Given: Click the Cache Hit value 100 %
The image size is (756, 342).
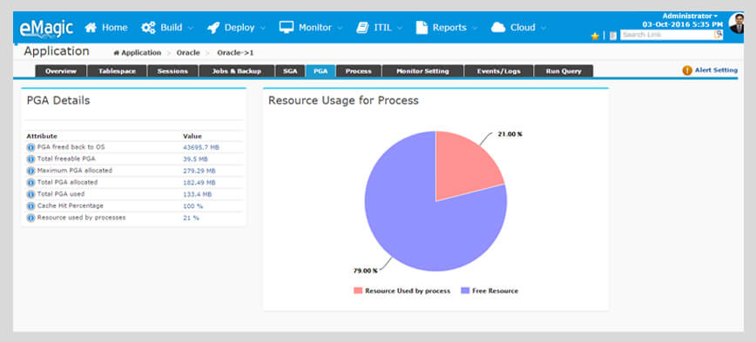Looking at the screenshot, I should (192, 206).
